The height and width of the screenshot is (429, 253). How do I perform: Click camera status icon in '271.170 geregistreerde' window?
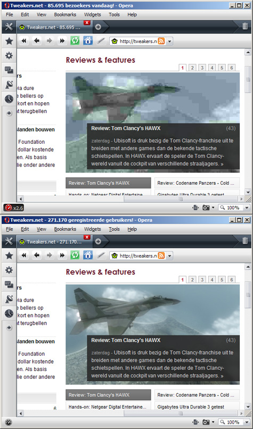[x=206, y=422]
